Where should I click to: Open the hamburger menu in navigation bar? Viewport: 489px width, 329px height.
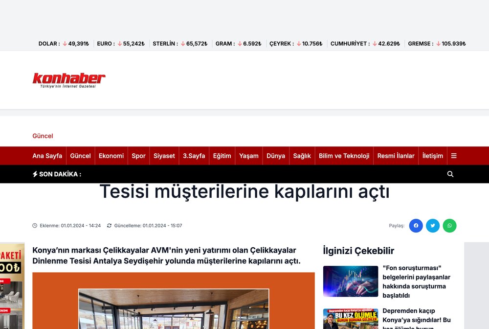(454, 156)
